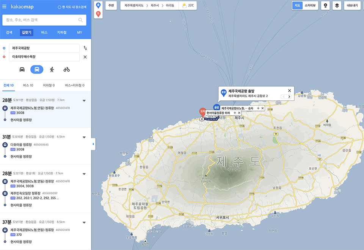The image size is (364, 250).
Task: Select walking route mode icon
Action: pyautogui.click(x=52, y=69)
